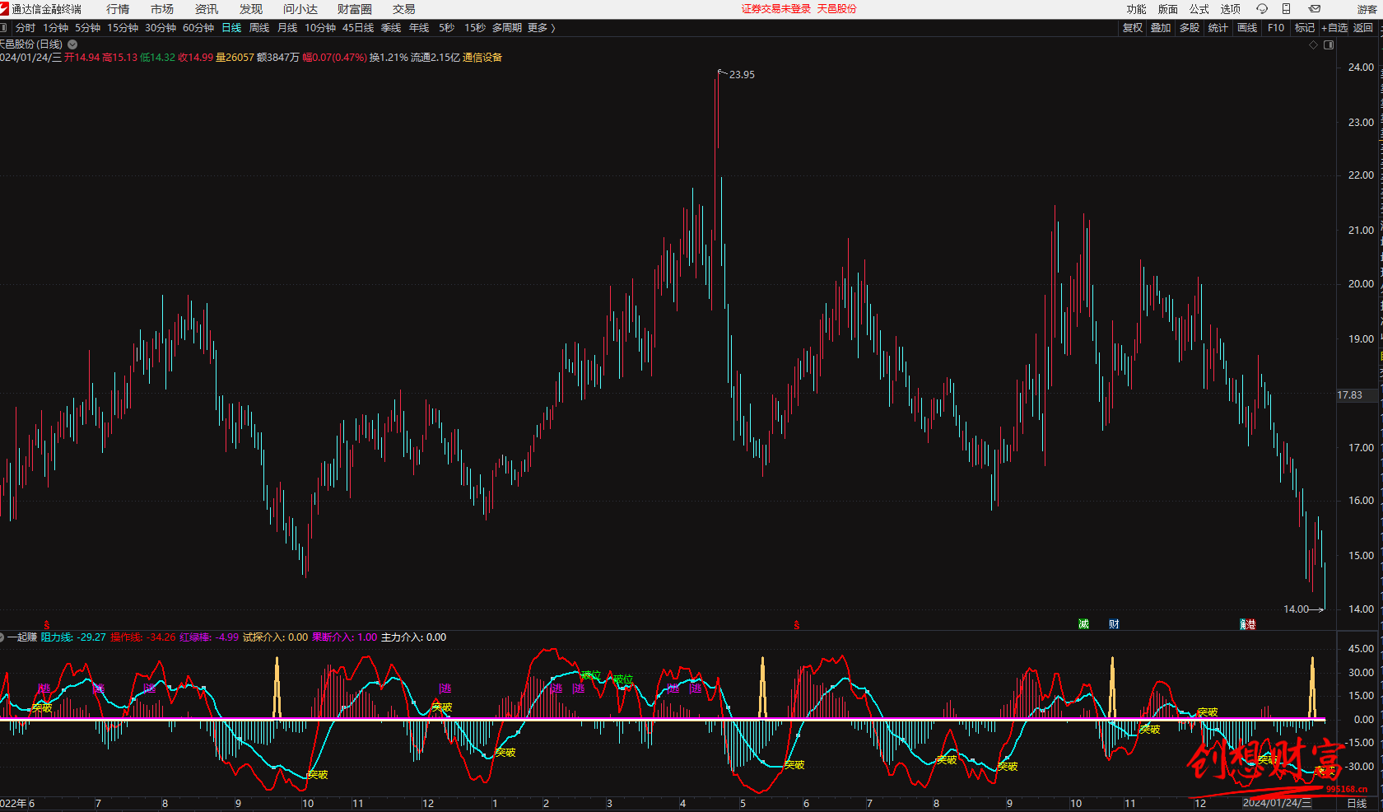The width and height of the screenshot is (1383, 812).
Task: Open the 财富圈 menu
Action: (355, 9)
